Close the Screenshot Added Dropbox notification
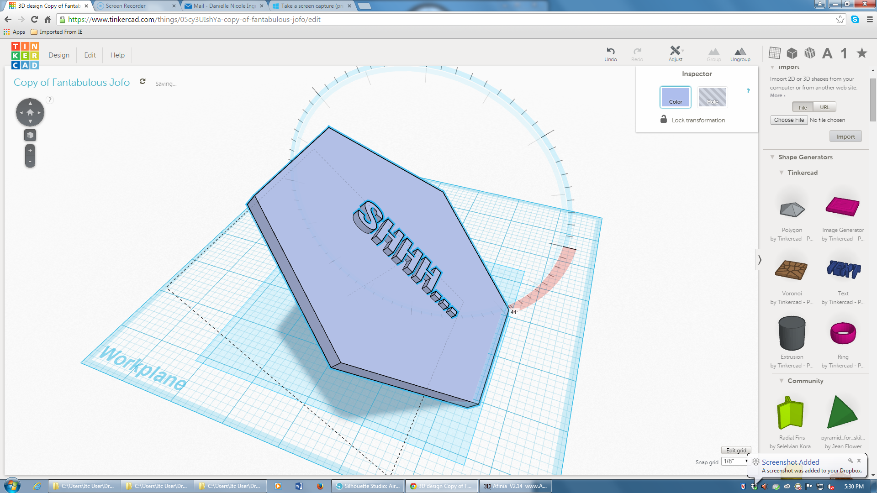The width and height of the screenshot is (877, 493). 859,461
